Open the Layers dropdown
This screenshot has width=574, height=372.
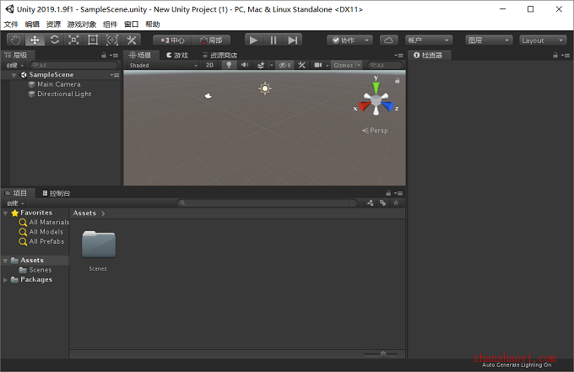tap(489, 40)
